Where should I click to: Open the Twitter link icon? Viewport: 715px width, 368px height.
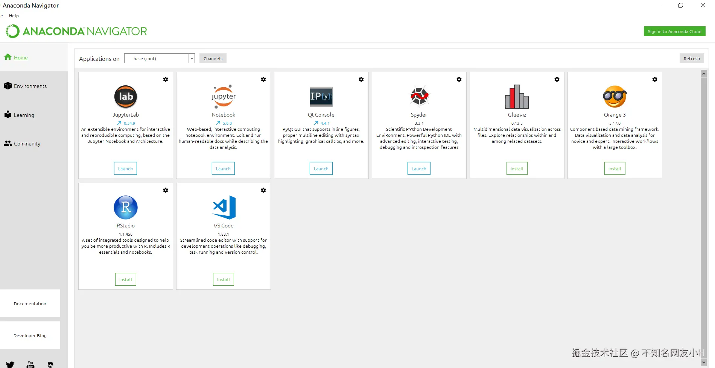point(10,364)
